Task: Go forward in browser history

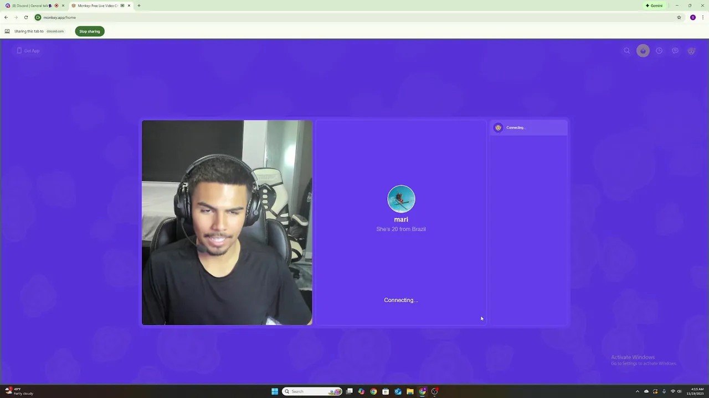Action: pos(16,17)
